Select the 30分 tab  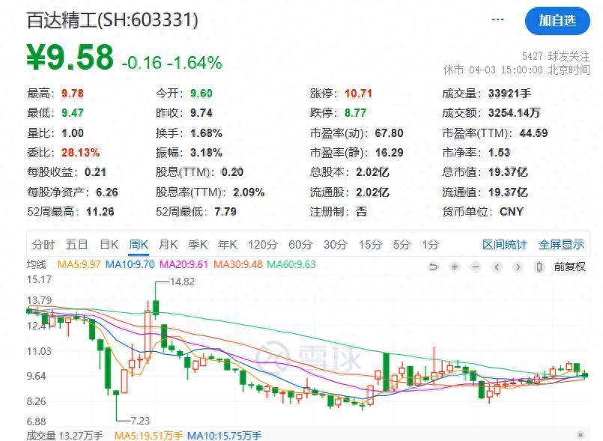pos(336,245)
